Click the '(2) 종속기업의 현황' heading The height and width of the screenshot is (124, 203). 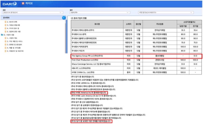point(79,18)
